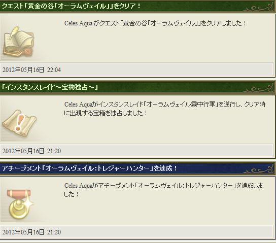Click the quest journal book icon
This screenshot has width=276, height=243.
(x=18, y=42)
